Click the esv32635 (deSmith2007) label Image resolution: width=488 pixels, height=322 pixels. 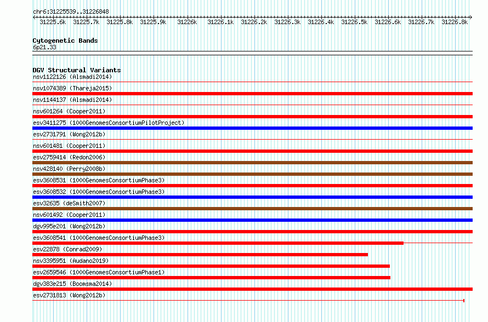(69, 203)
